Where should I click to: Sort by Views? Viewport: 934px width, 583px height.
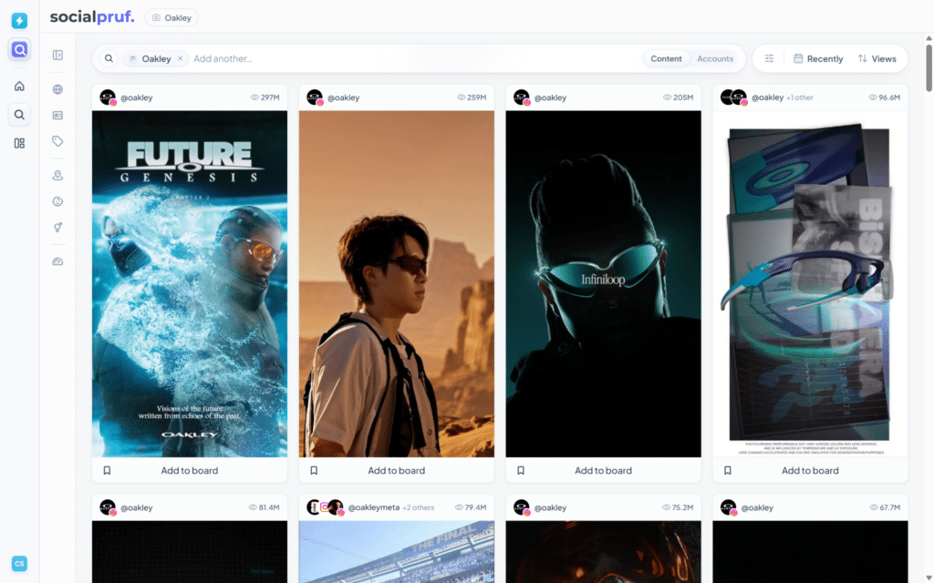(x=877, y=59)
